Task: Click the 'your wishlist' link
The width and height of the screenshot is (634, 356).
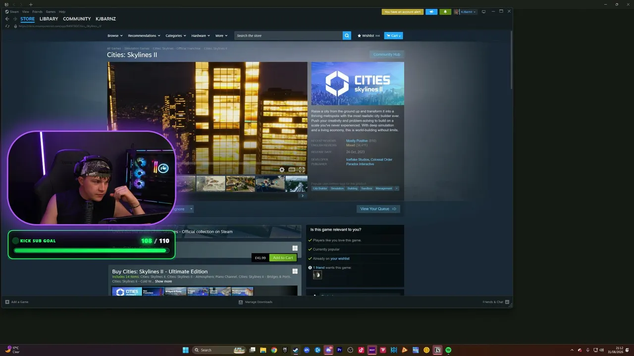Action: (340, 259)
